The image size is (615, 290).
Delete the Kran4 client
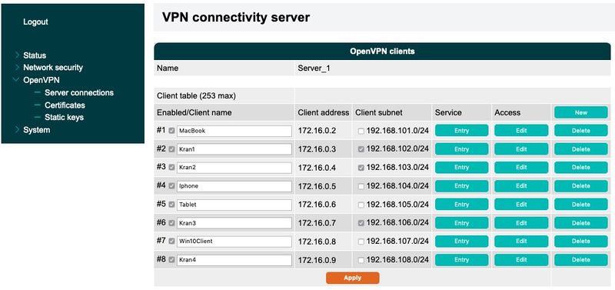click(x=581, y=260)
